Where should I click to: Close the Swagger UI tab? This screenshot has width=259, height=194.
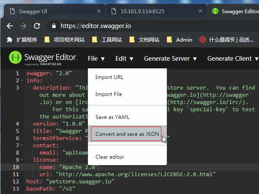(99, 11)
